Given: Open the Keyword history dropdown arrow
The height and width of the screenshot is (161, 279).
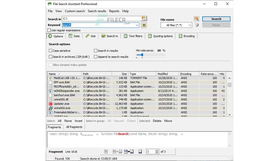Looking at the screenshot, I should click(x=137, y=25).
